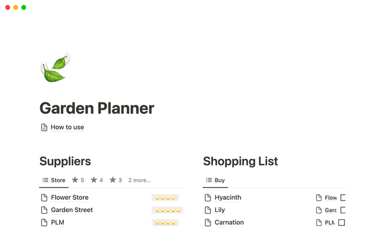Screen dimensions: 386x241
Task: Select the 3 star view tab
Action: click(x=115, y=180)
